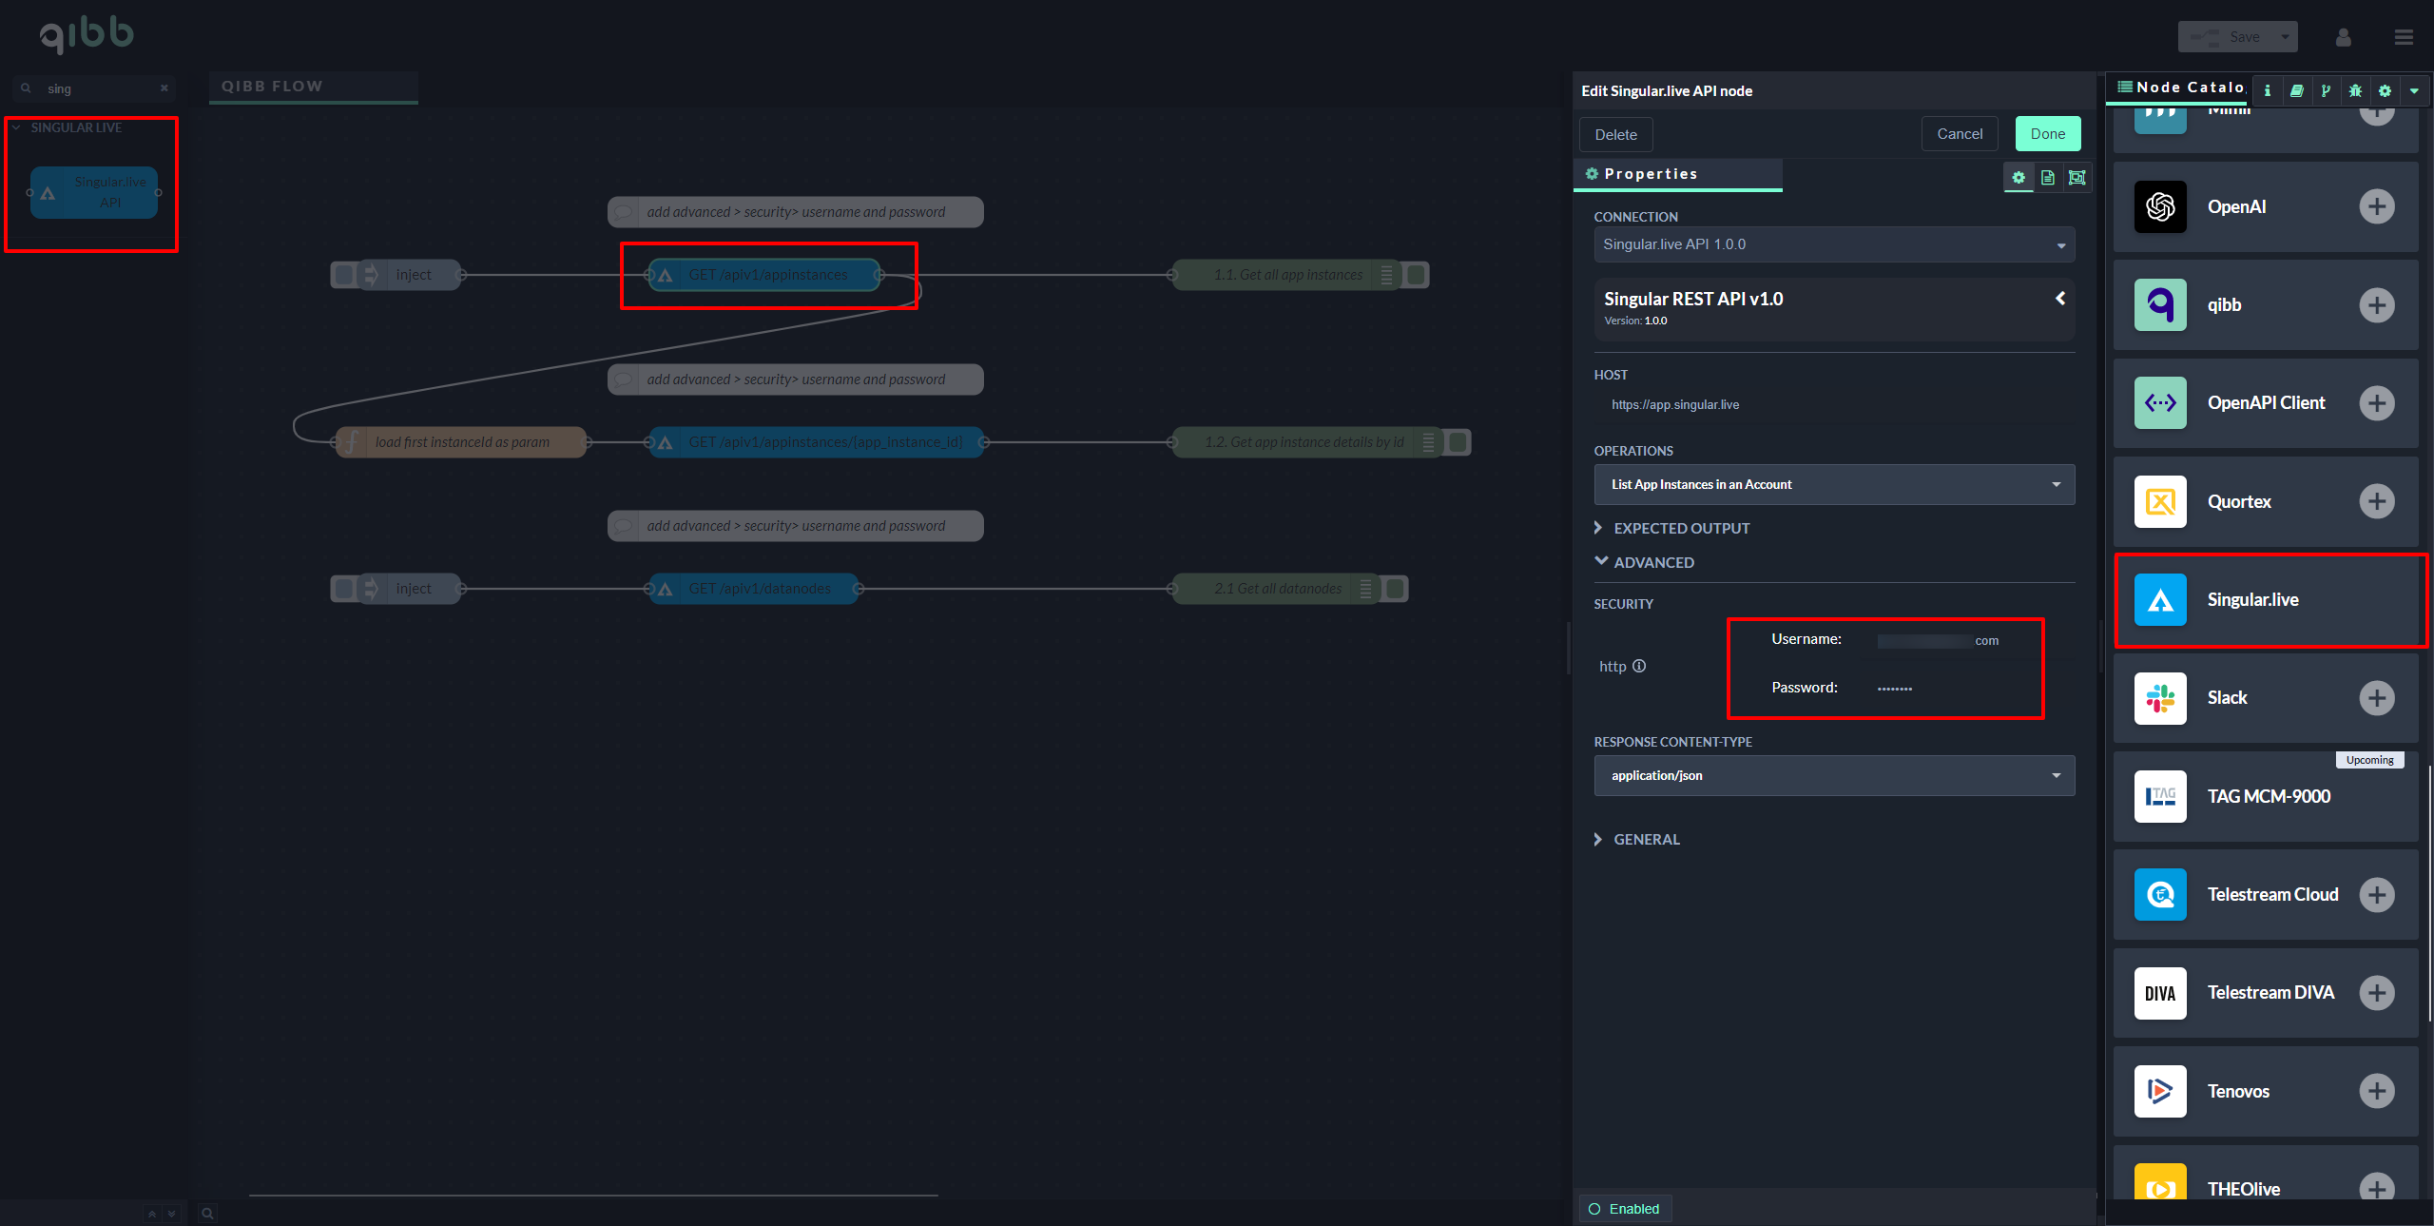Open node description document icon
The height and width of the screenshot is (1226, 2434).
pos(2048,177)
